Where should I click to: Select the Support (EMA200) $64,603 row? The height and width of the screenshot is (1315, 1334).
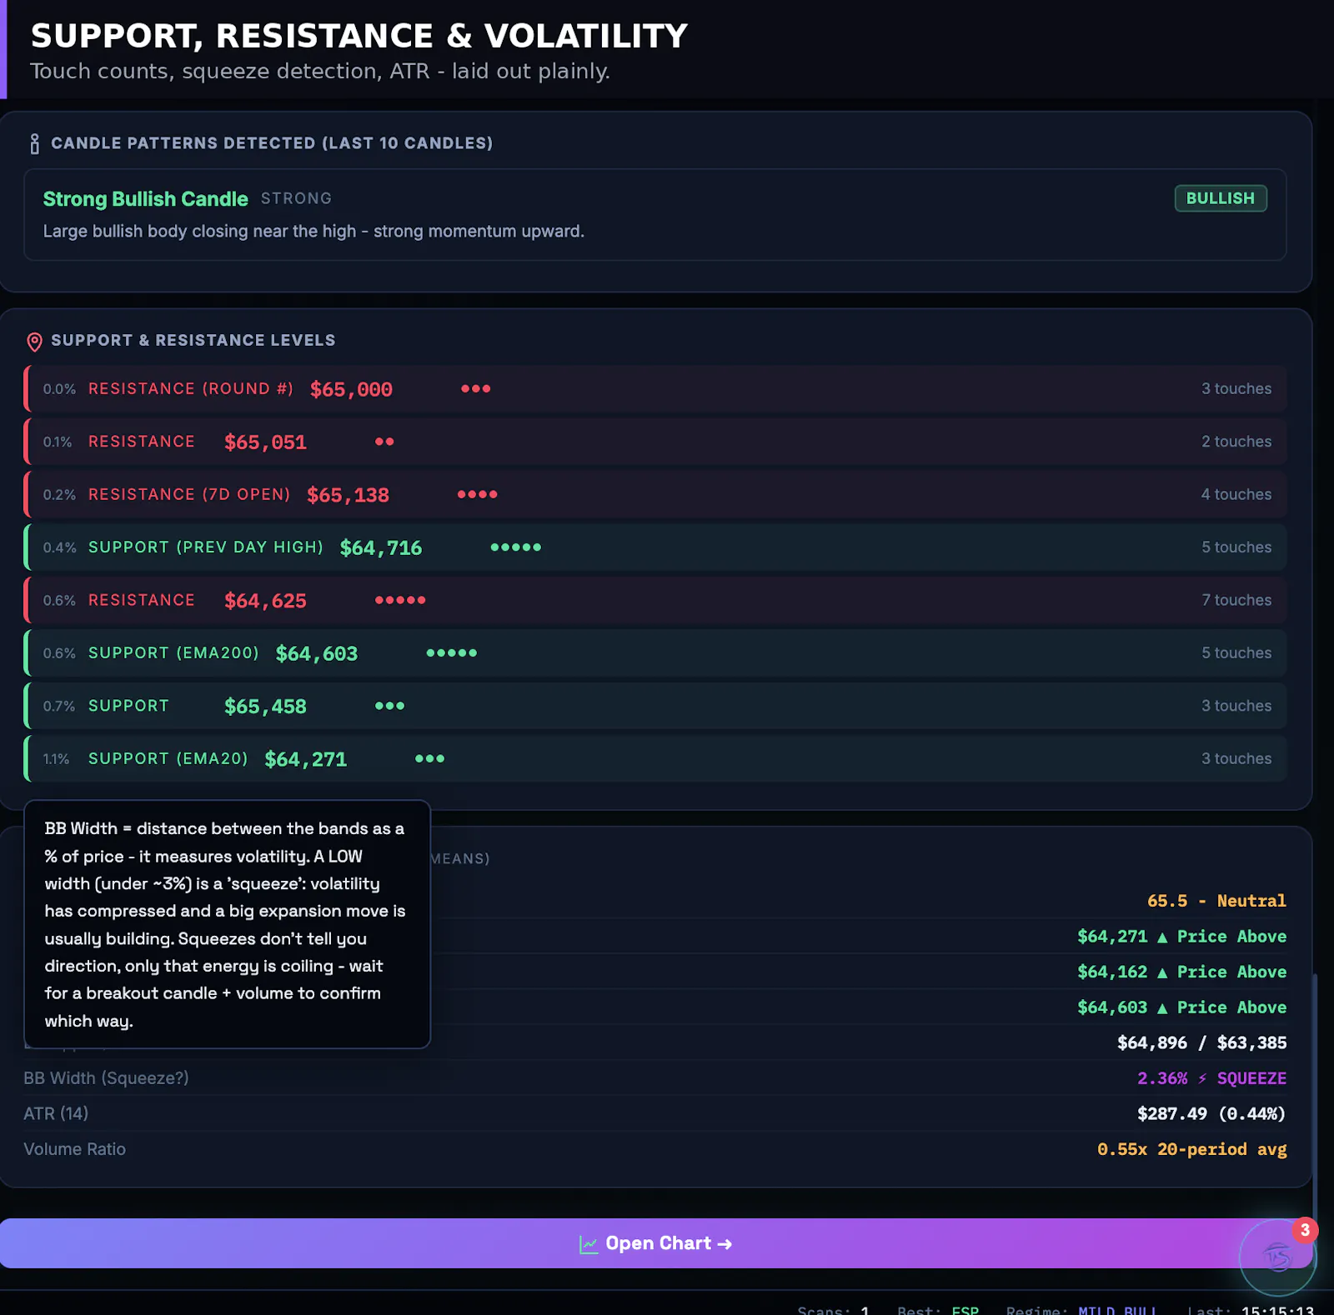click(655, 653)
